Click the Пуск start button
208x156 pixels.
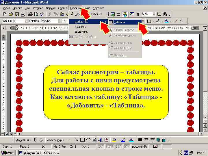[x=8, y=153]
